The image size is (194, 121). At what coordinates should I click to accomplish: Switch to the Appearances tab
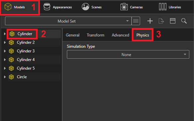click(58, 7)
